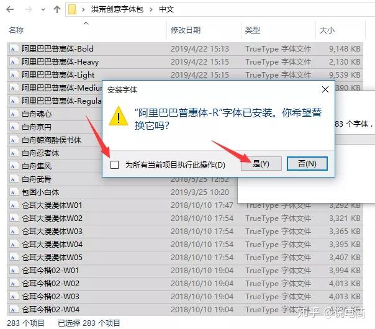The width and height of the screenshot is (375, 329).
Task: Click font icon of 白舟魂心
Action: [x=14, y=114]
